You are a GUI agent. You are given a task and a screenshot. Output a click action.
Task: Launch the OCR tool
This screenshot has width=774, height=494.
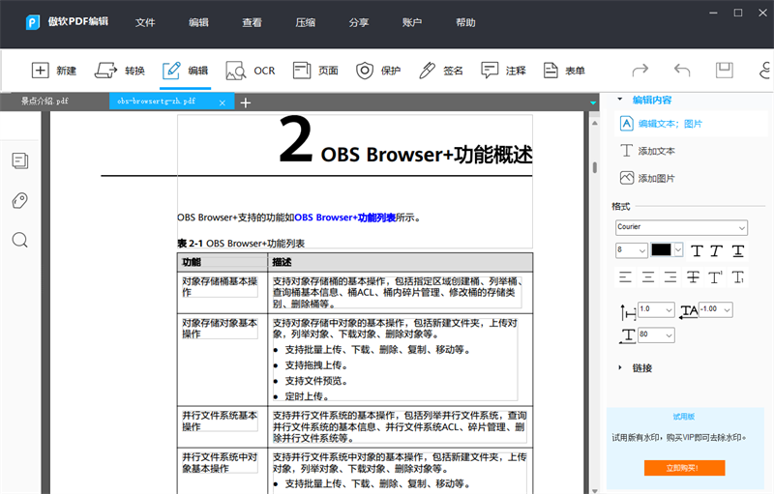coord(251,71)
